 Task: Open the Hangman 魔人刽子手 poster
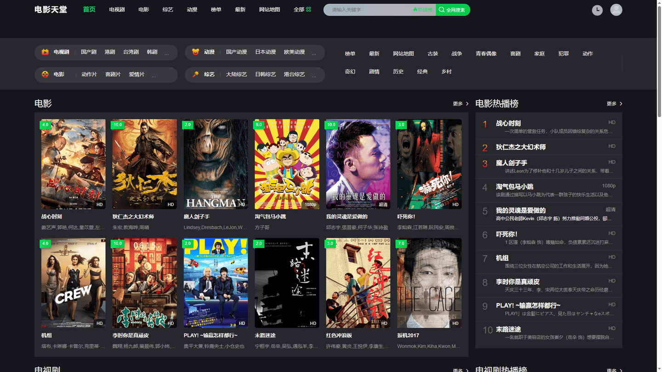pyautogui.click(x=216, y=164)
